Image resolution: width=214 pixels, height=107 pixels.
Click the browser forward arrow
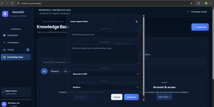click(x=7, y=3)
